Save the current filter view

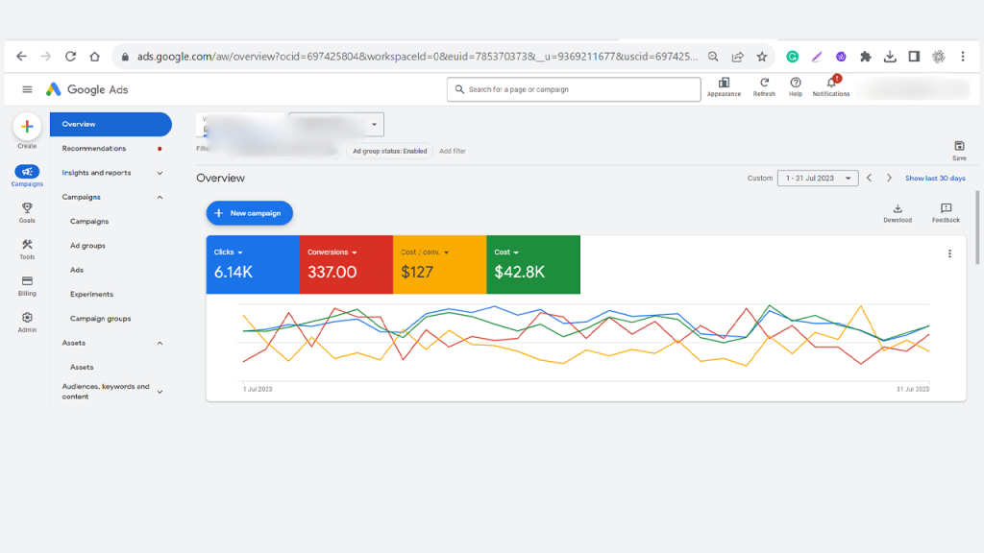tap(959, 151)
